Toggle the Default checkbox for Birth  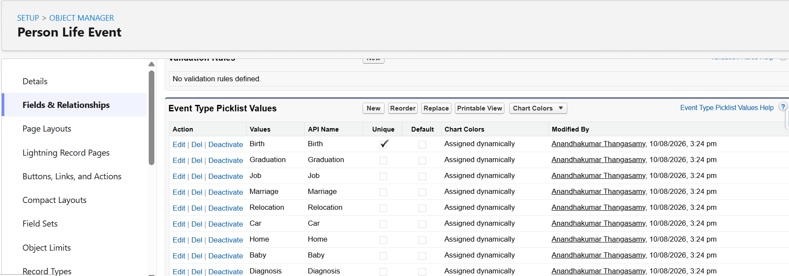[422, 144]
